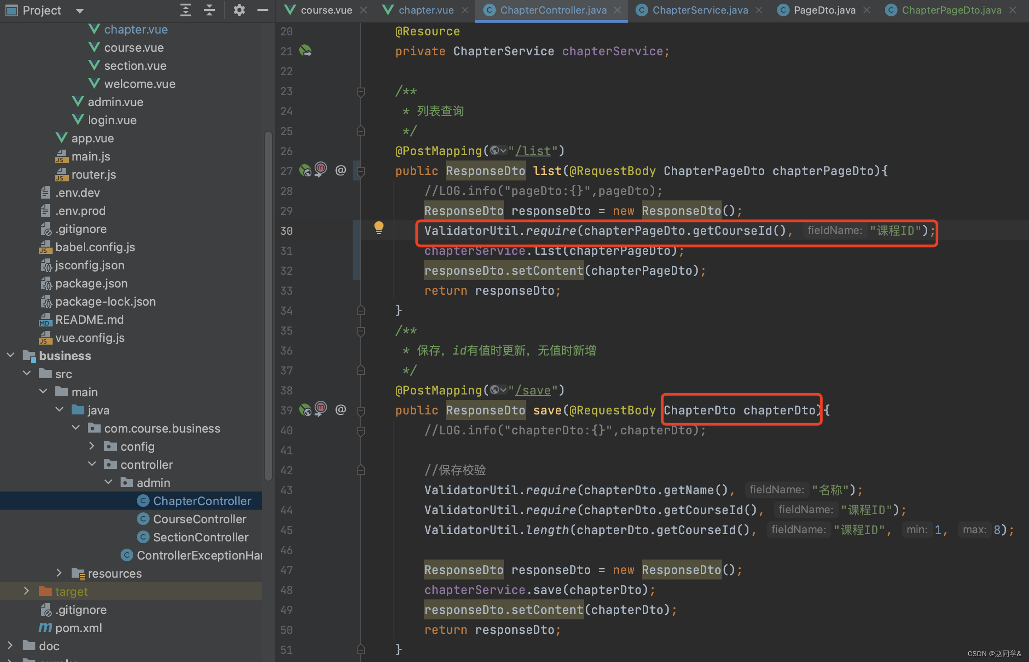Expand the target folder
The height and width of the screenshot is (662, 1029).
coord(26,591)
